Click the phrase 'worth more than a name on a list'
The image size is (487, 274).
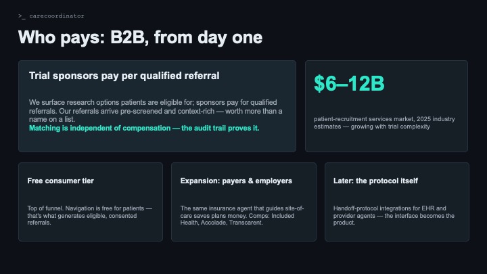(156, 115)
